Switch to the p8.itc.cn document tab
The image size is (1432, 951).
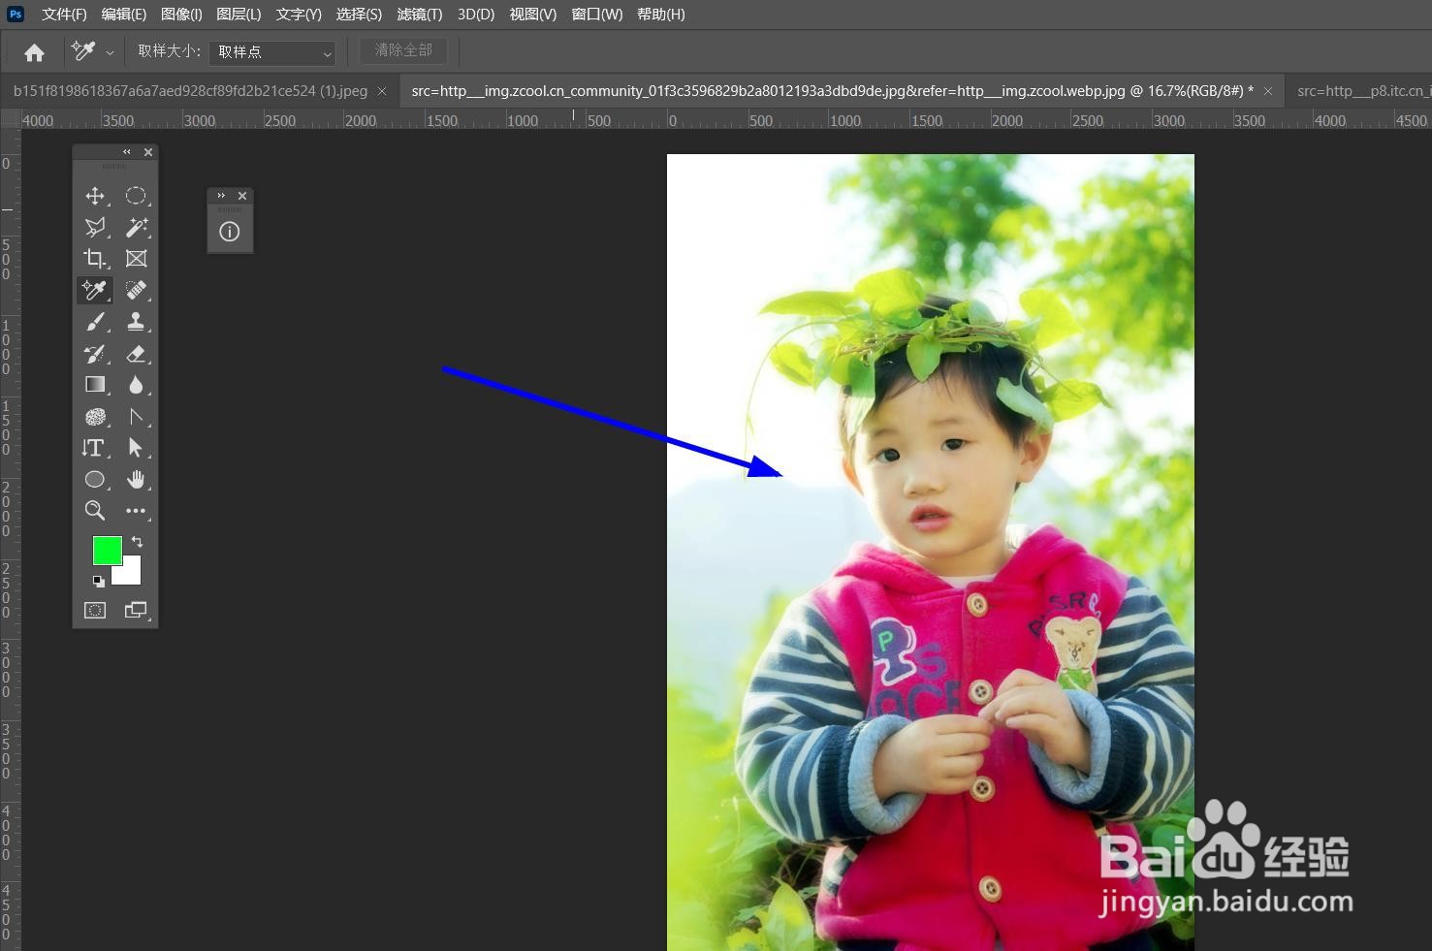[x=1359, y=91]
